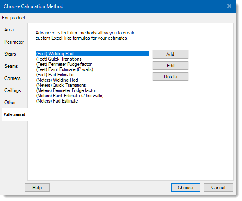Delete the selected calculation method
The image size is (242, 201).
click(170, 77)
